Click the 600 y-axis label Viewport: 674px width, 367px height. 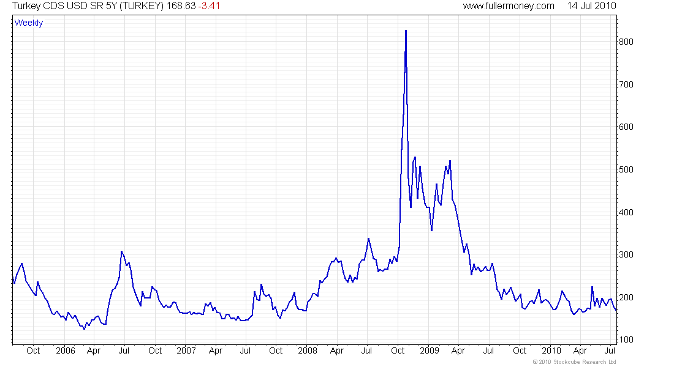[626, 127]
